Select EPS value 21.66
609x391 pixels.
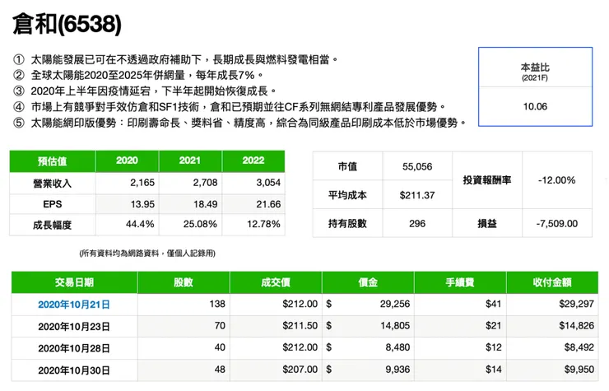(268, 204)
